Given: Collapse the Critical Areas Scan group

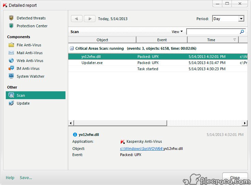Looking at the screenshot, I should 72,48.
